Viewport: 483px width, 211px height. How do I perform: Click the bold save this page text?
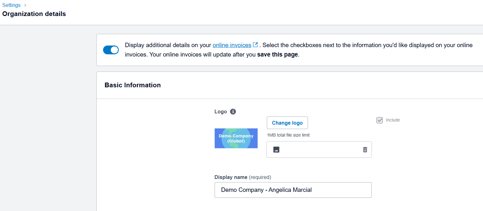click(277, 54)
